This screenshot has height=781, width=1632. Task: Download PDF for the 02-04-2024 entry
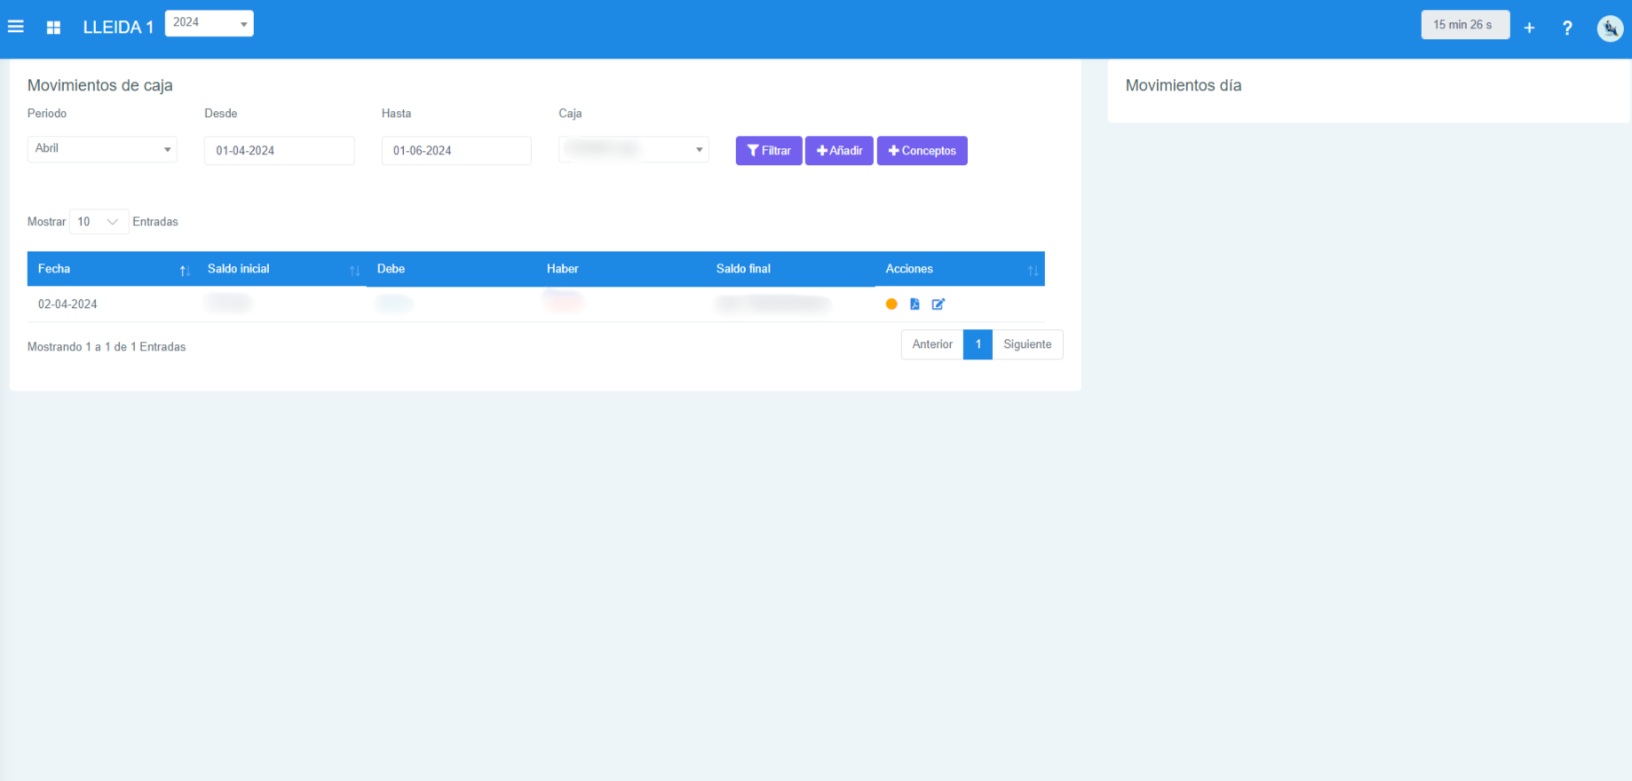pos(915,304)
